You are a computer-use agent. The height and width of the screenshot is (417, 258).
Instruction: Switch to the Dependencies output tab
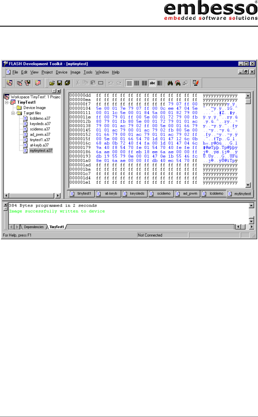tap(34, 227)
